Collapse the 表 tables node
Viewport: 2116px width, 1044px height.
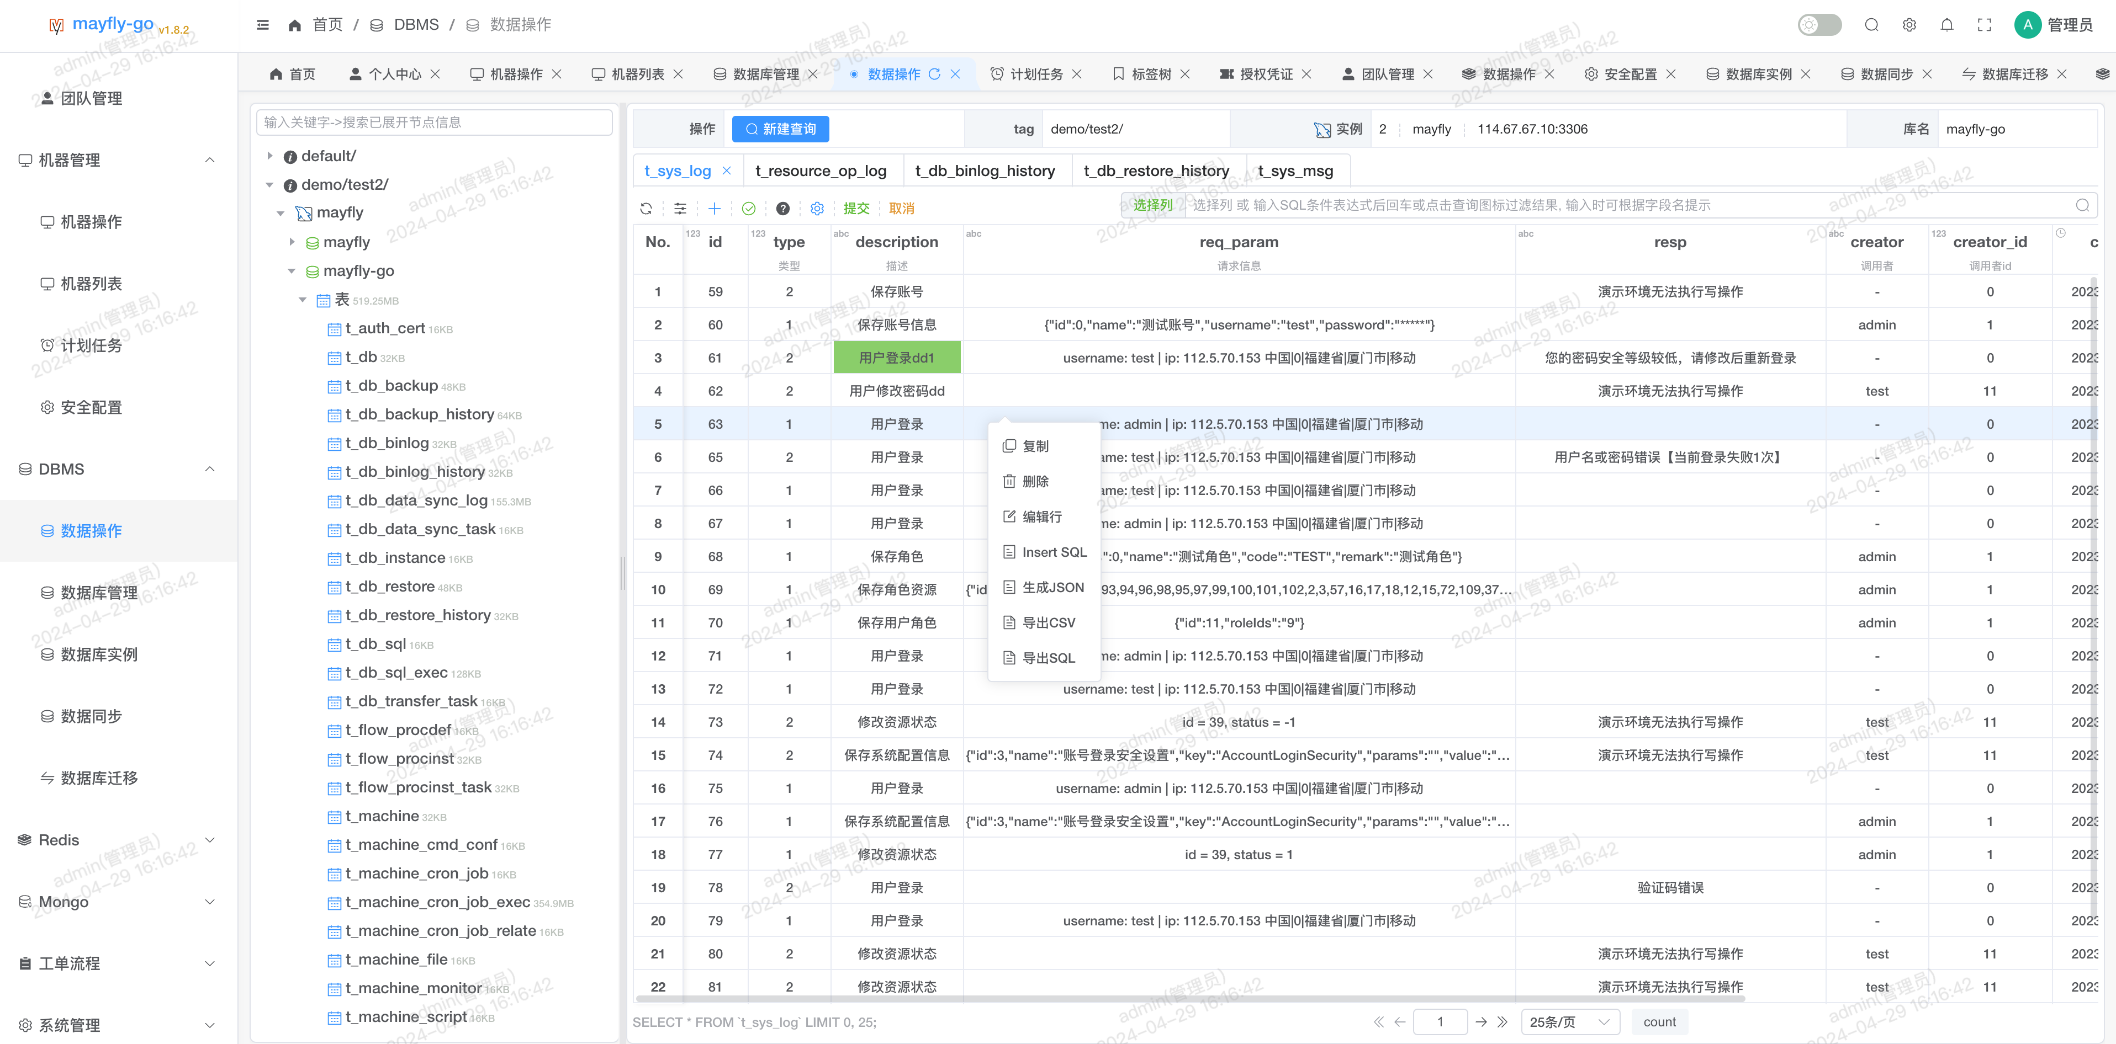(302, 300)
